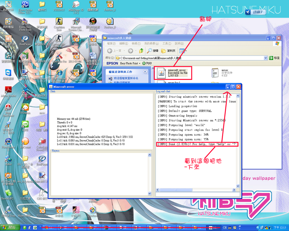Image resolution: width=289 pixels, height=231 pixels.
Task: Open the EPSON Scan desktop shortcut
Action: (x=8, y=211)
